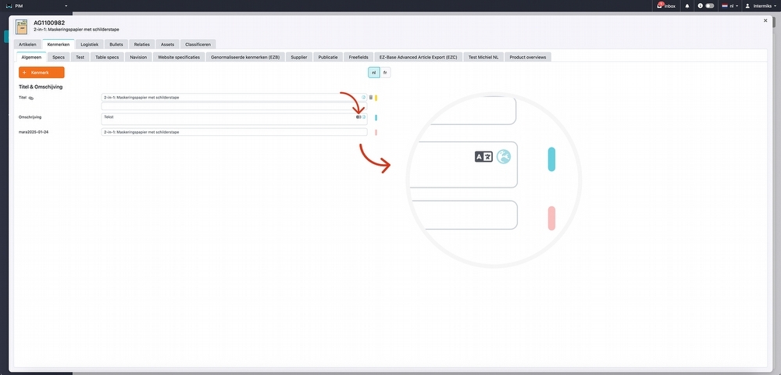Switch to the Logistiek tab
This screenshot has height=375, width=781.
pos(89,45)
